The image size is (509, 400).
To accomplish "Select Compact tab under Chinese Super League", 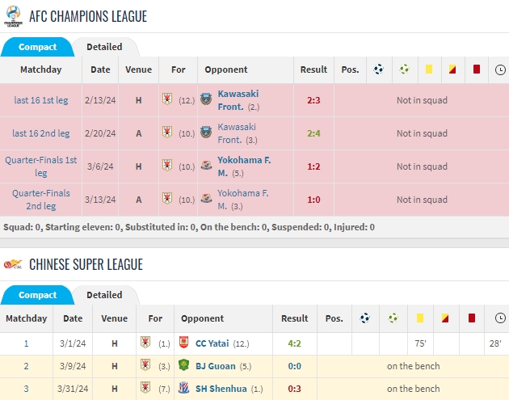I will [x=37, y=295].
